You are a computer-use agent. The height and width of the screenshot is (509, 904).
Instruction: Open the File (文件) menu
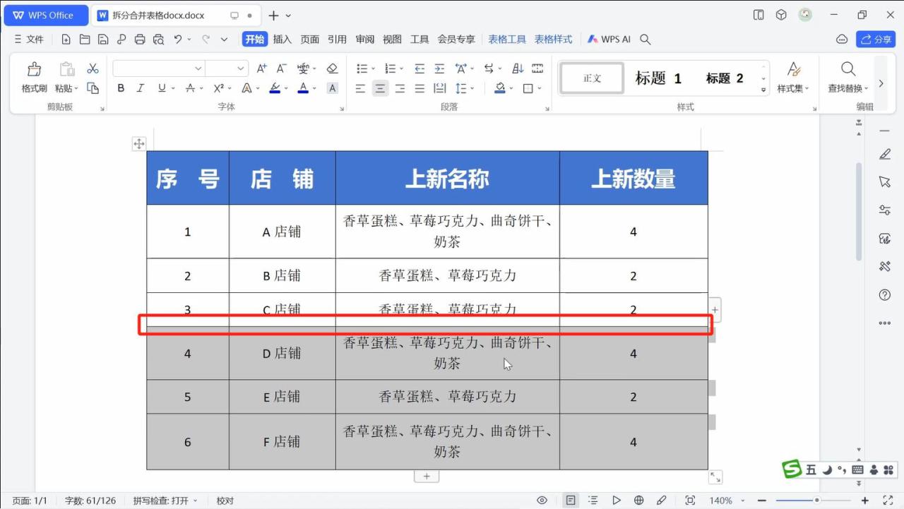point(29,40)
